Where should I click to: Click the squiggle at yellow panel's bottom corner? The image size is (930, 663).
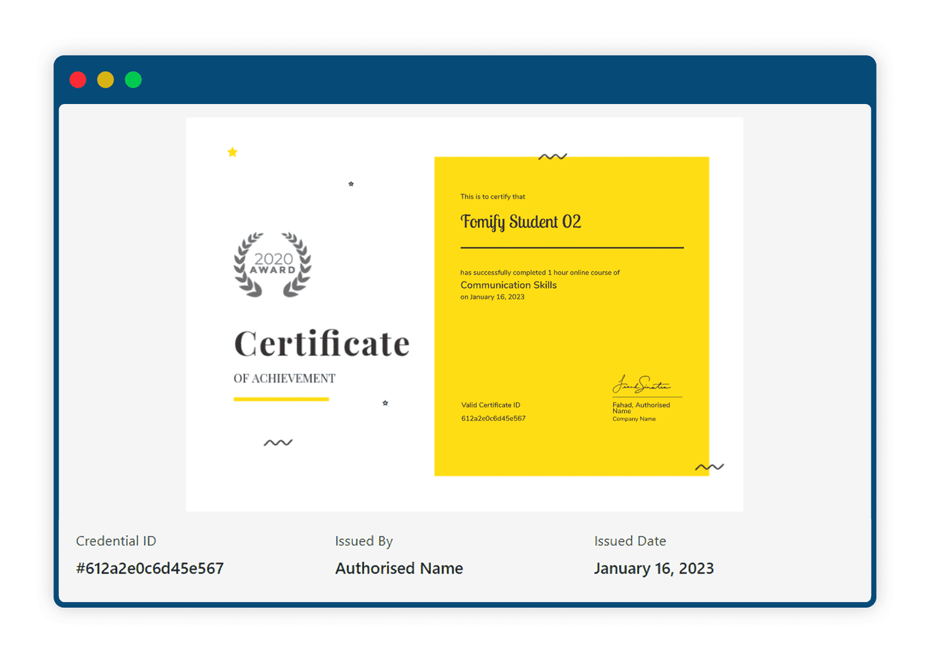(x=710, y=467)
